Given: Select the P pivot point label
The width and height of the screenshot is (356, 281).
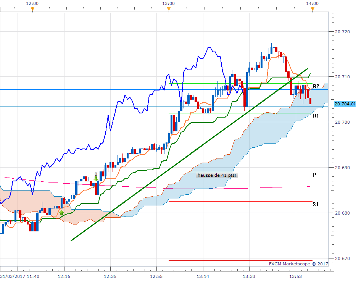Looking at the screenshot, I should 314,175.
